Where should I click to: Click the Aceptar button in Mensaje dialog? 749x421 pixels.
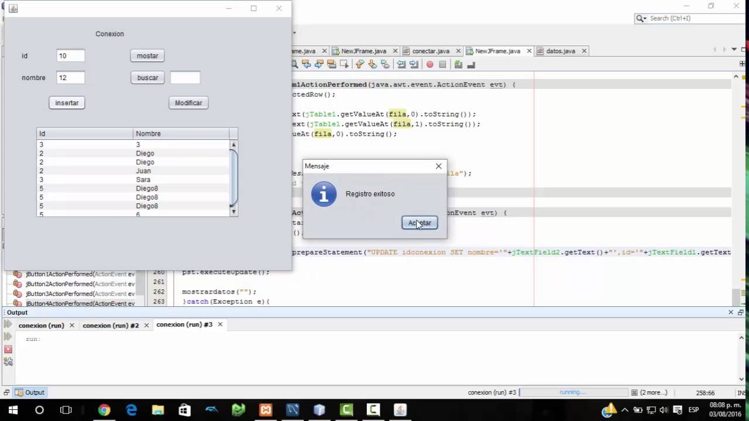420,223
